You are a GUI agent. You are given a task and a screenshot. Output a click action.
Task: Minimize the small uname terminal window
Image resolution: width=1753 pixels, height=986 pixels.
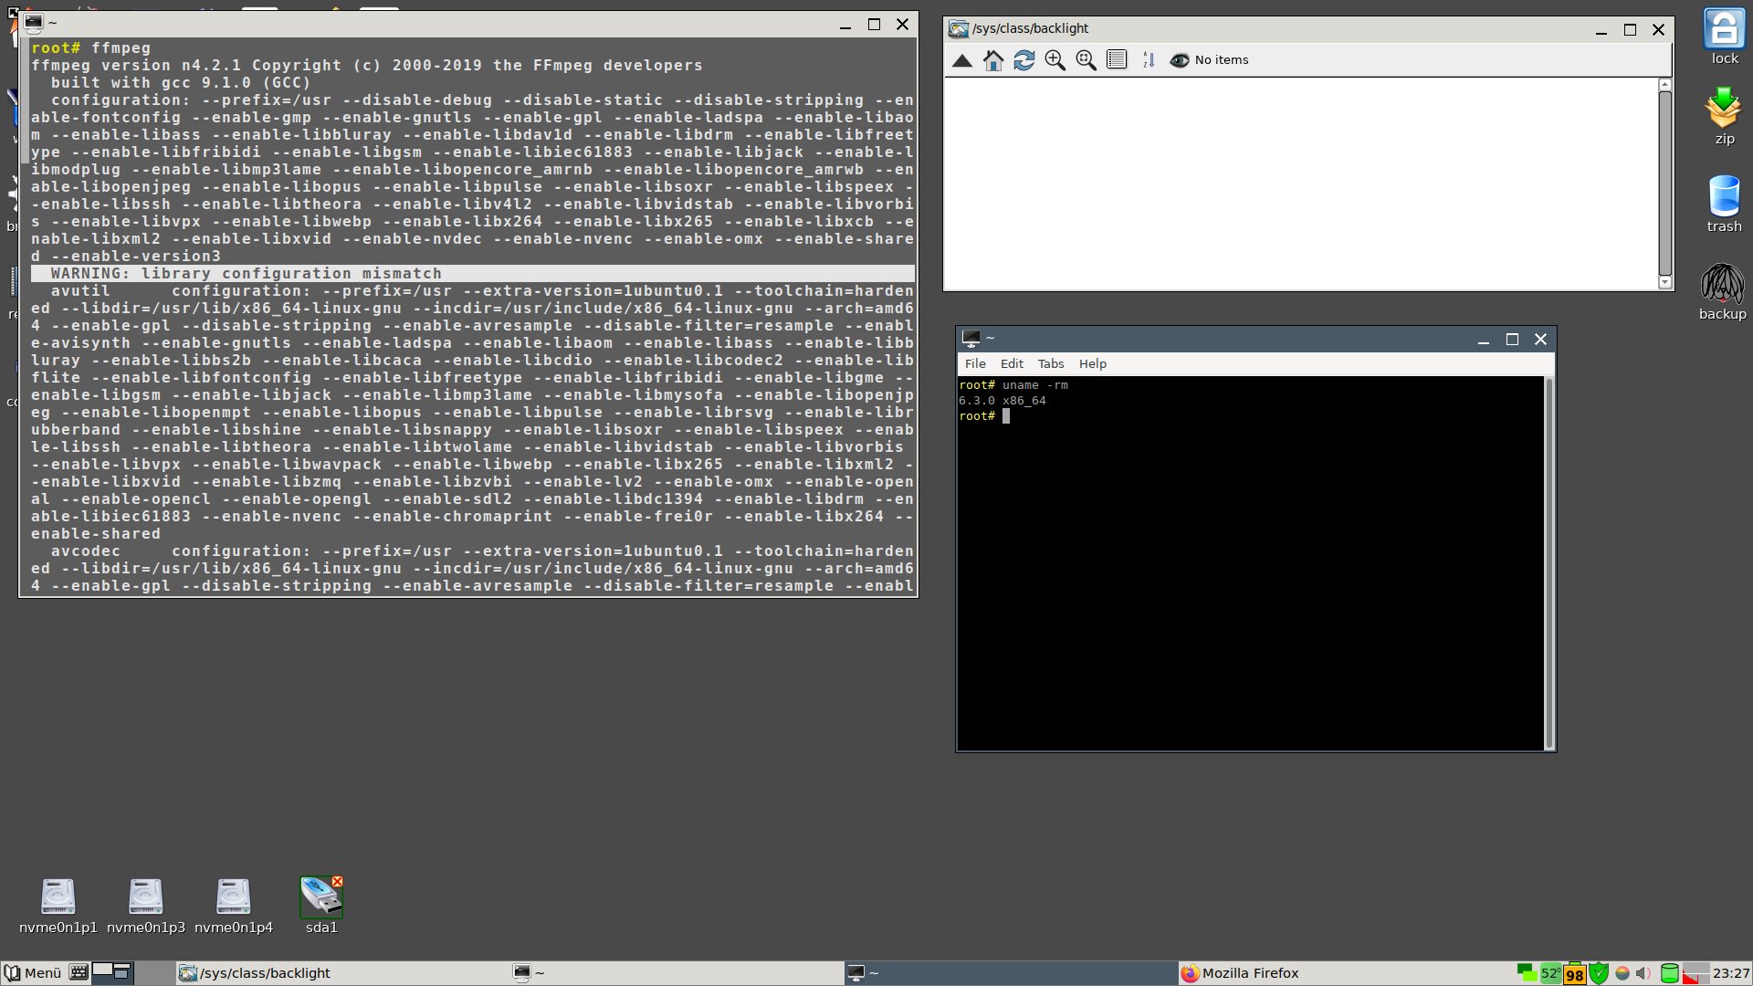pos(1484,340)
